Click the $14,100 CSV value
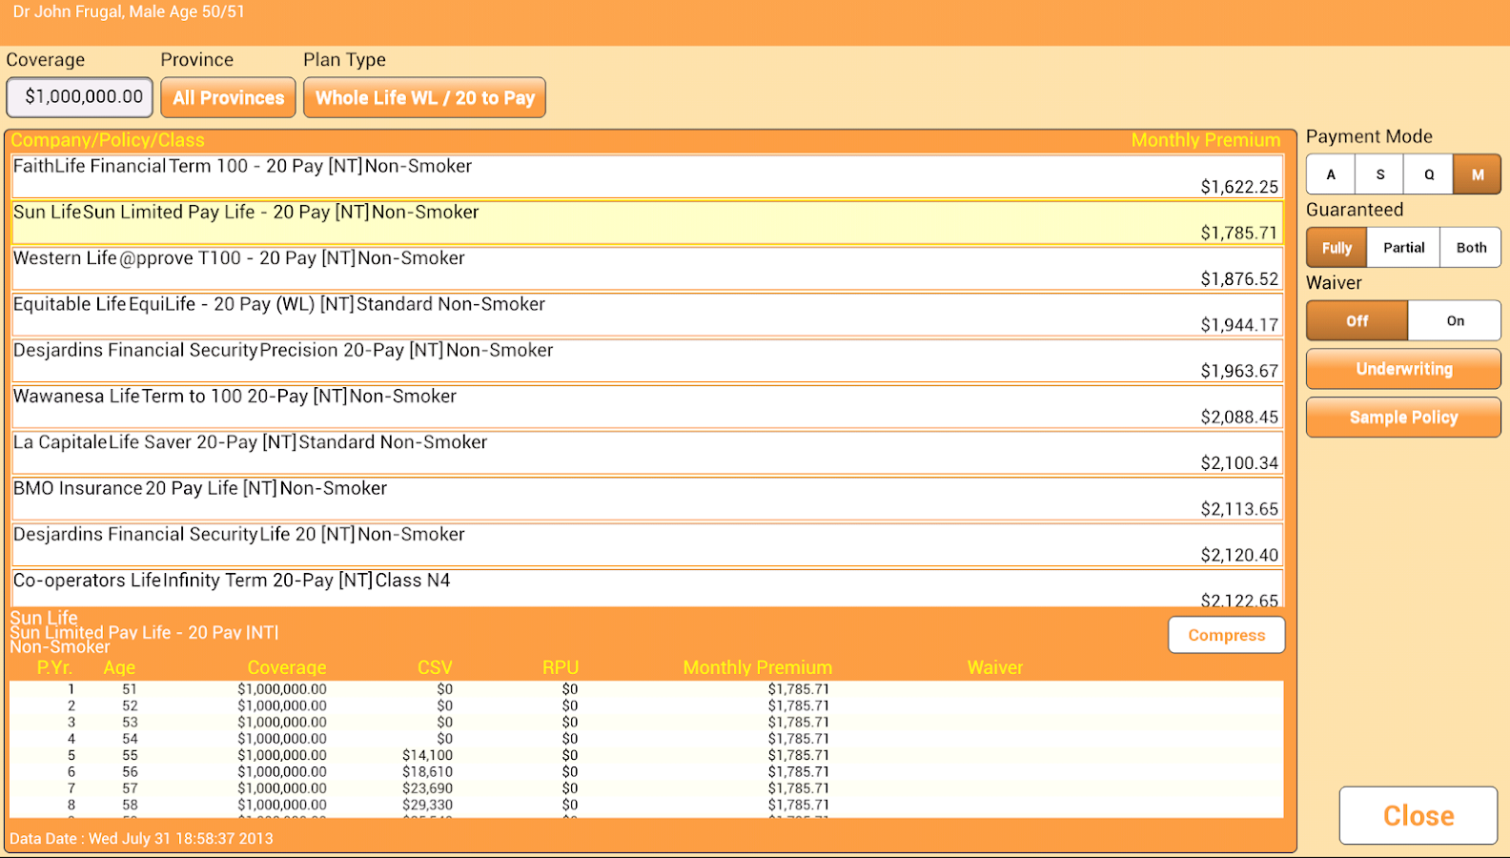The height and width of the screenshot is (858, 1510). [428, 755]
